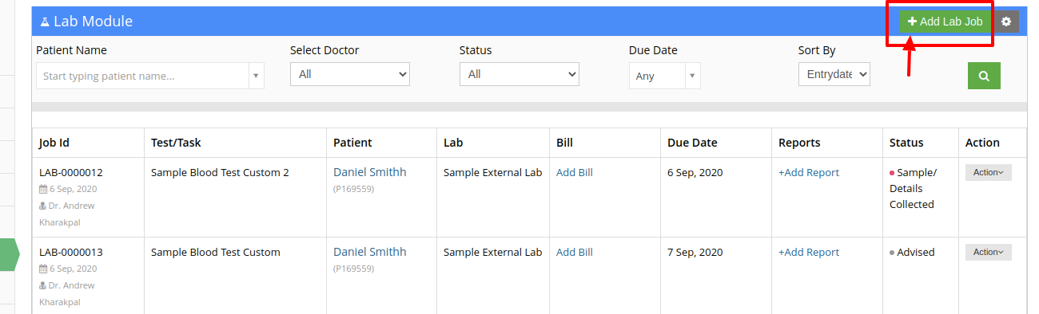Click the green search magnifier button

(x=984, y=76)
